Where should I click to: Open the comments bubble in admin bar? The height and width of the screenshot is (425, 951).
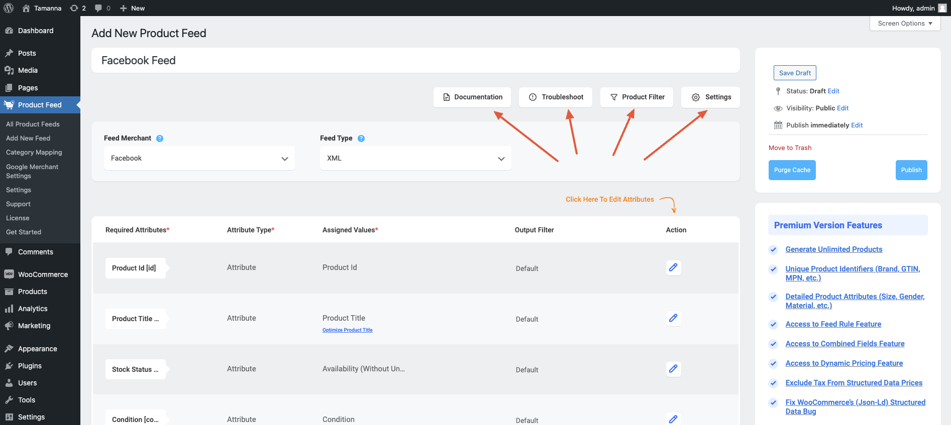pyautogui.click(x=102, y=8)
